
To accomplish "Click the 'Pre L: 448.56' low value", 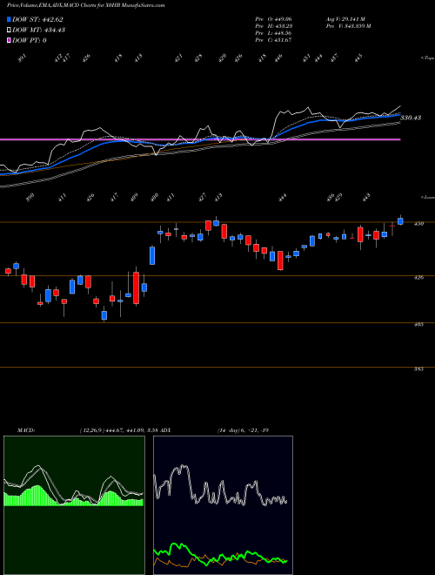I will (273, 33).
